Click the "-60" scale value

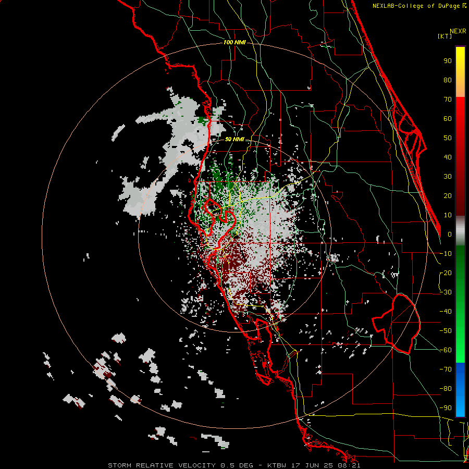coord(446,350)
